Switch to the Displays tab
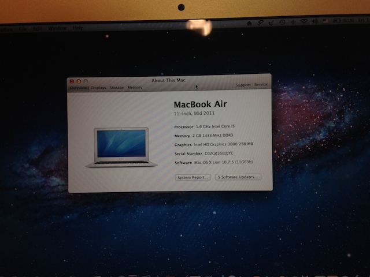This screenshot has height=277, width=370. coord(98,88)
